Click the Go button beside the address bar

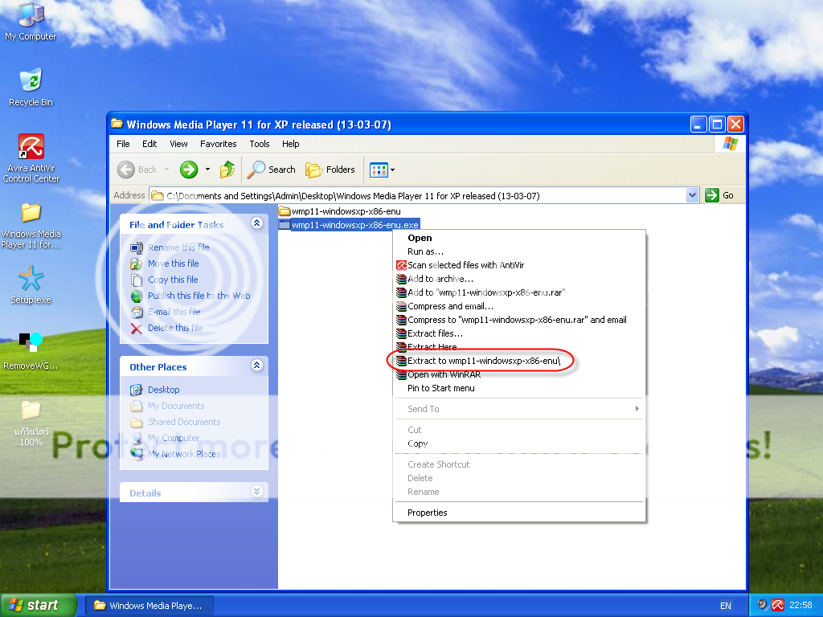(x=719, y=196)
